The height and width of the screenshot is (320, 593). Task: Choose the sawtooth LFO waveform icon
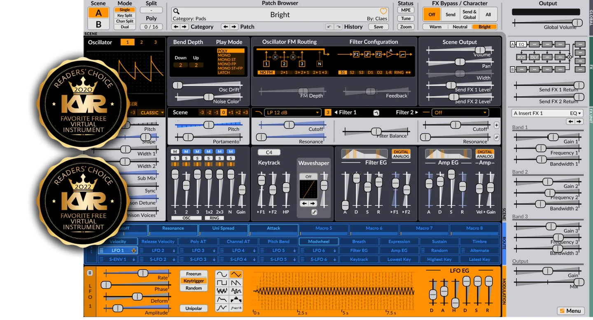(236, 283)
